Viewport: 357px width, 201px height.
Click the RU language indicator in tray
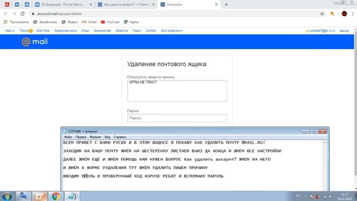(298, 196)
